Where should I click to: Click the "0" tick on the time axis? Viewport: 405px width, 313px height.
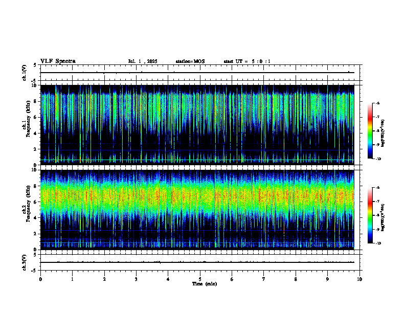point(40,279)
